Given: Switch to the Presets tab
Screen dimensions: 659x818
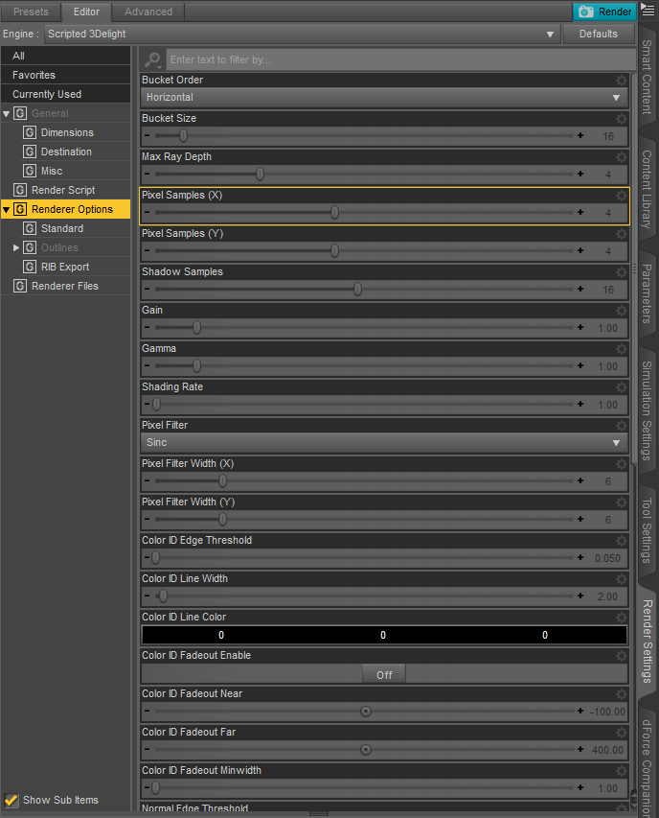Looking at the screenshot, I should coord(31,12).
